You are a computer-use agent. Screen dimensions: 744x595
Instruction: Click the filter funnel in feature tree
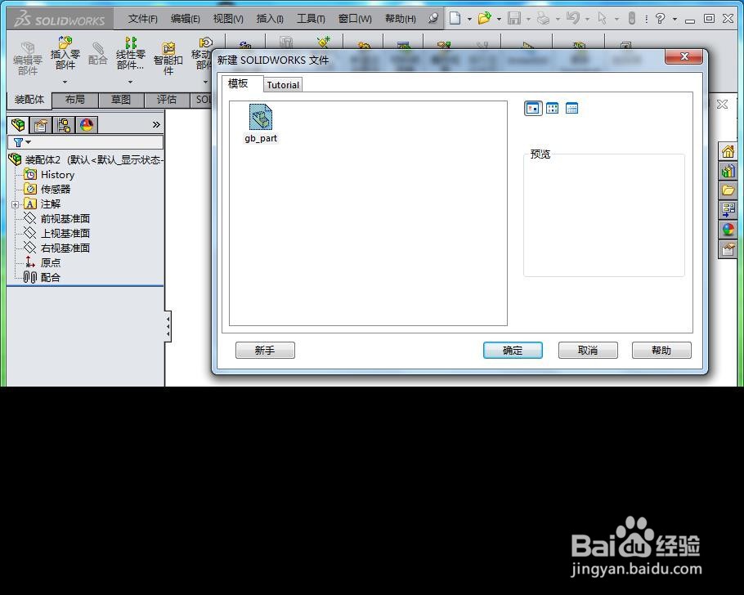[x=19, y=142]
